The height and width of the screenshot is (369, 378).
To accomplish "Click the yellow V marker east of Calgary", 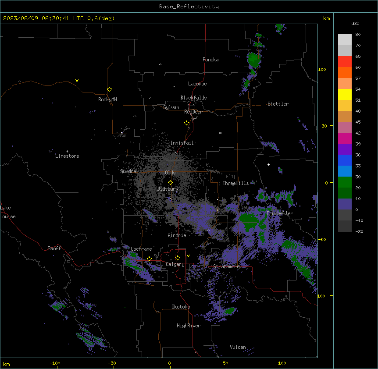I will tap(188, 256).
